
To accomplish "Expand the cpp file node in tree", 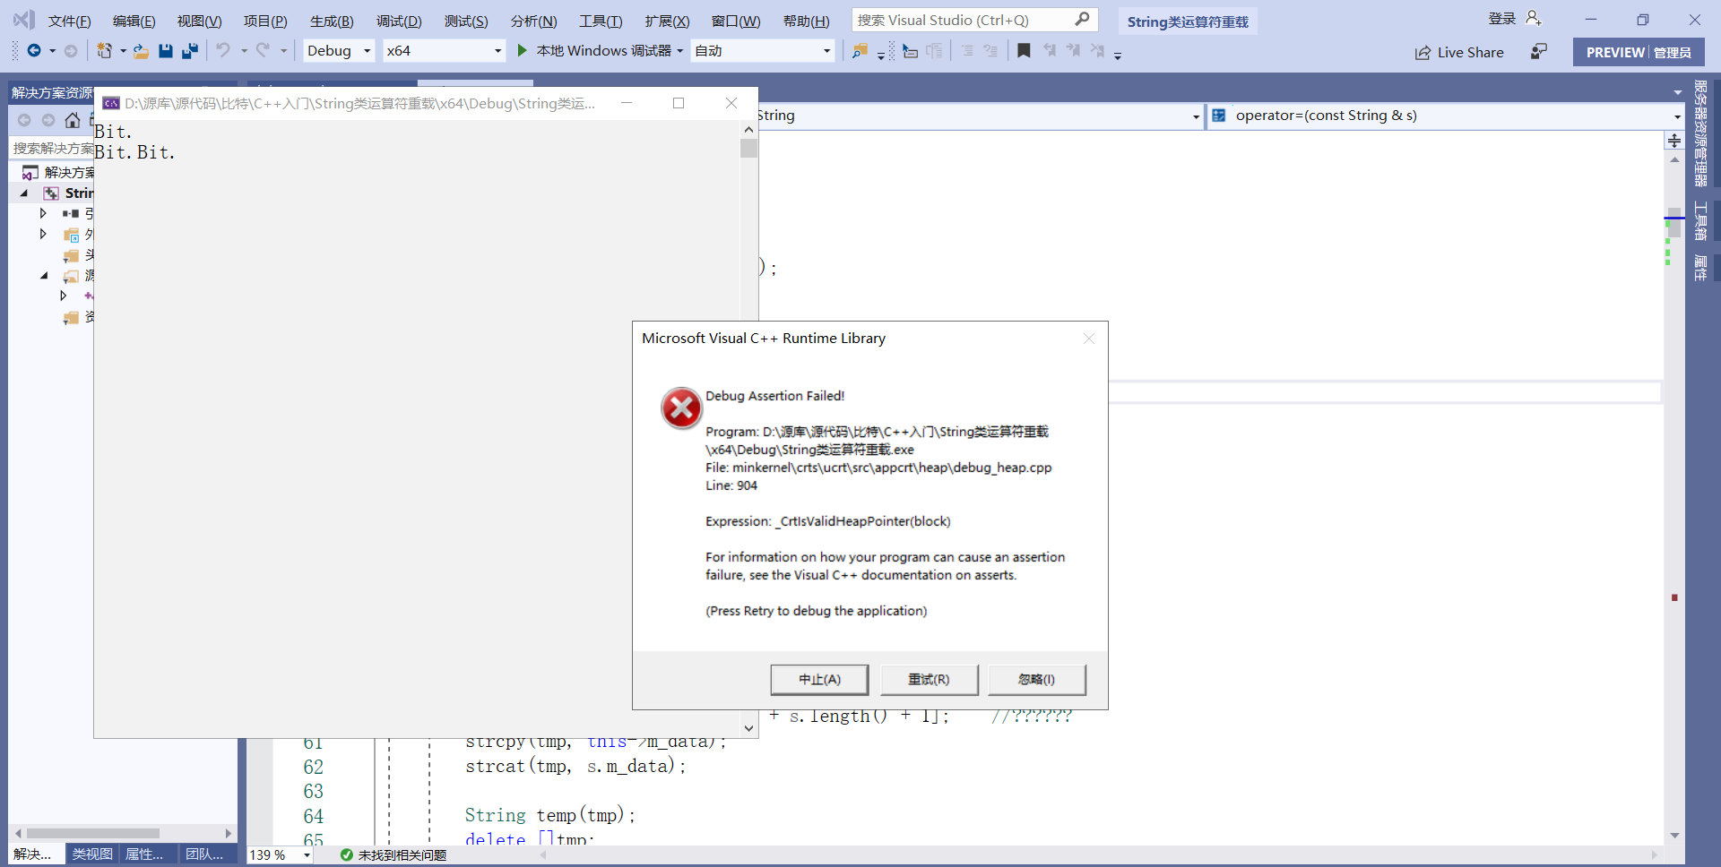I will (63, 296).
